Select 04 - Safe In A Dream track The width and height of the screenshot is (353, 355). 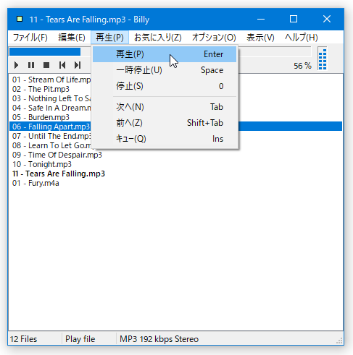(51, 108)
